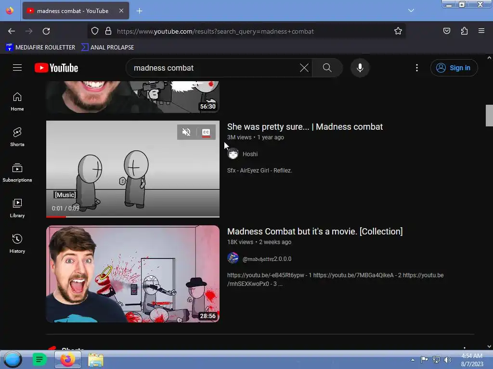Click the network tray icon
Screen dimensions: 493x369
436,359
